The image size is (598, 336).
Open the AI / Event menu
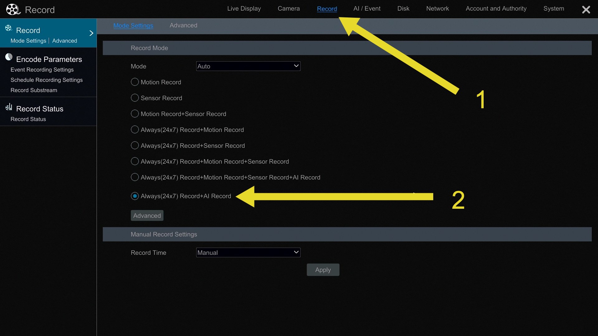click(x=367, y=9)
